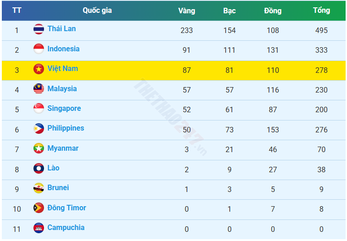Open the Việt Nam country link
This screenshot has height=241, width=347.
tap(62, 69)
